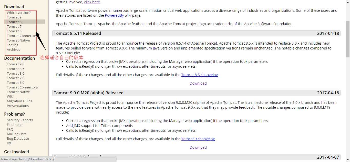Open the Wiki link in the sidebar
Viewport: 350px width, 162px height.
[x=10, y=96]
